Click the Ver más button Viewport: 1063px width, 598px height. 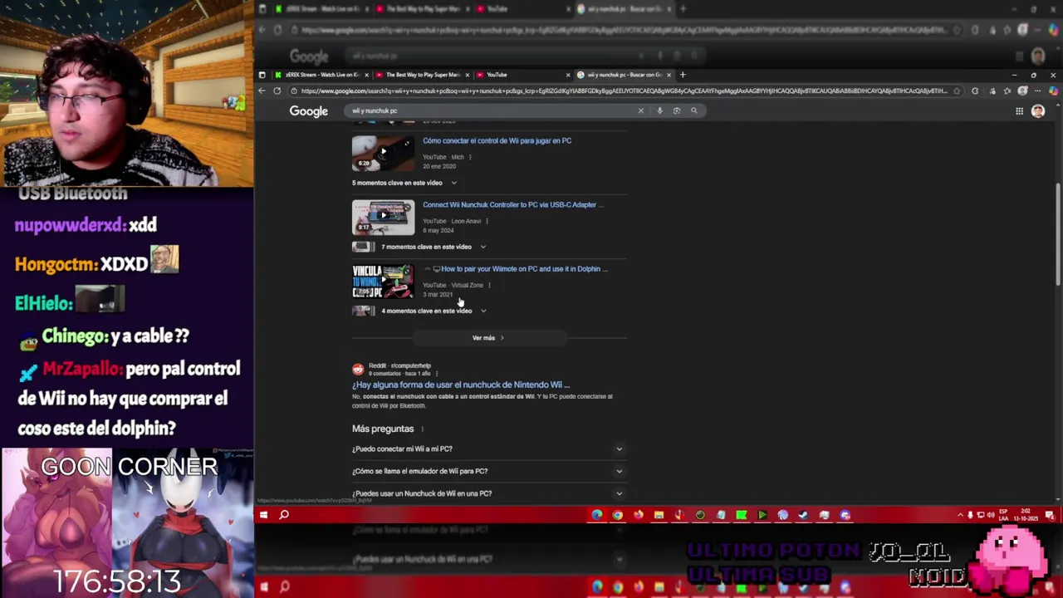488,338
